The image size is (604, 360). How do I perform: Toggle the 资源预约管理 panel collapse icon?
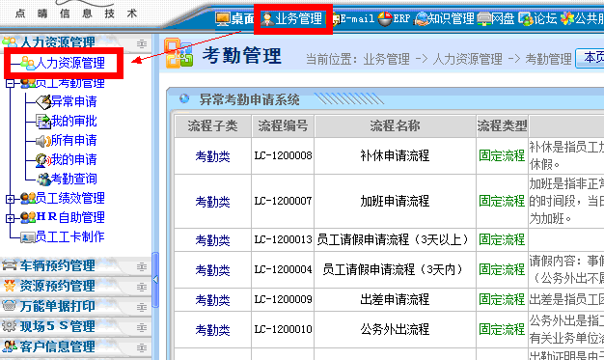point(142,288)
